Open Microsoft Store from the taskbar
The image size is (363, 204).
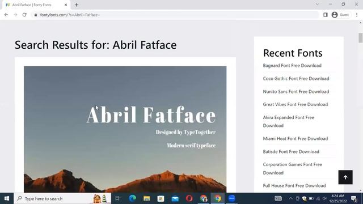[161, 198]
